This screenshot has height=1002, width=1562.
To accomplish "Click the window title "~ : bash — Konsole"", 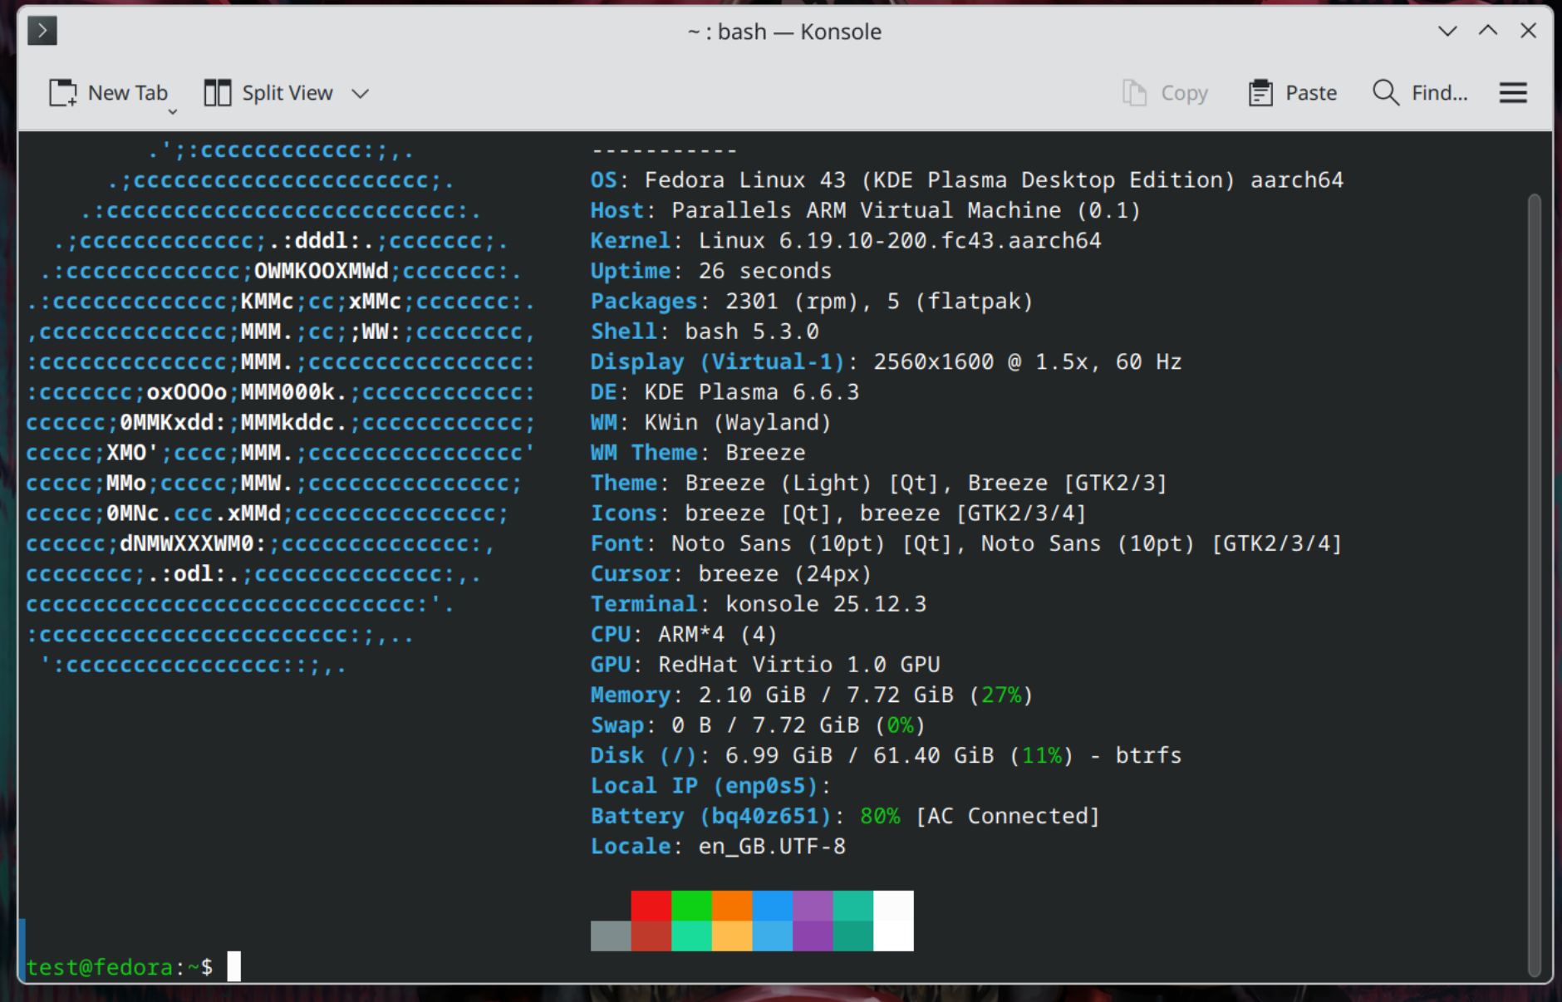I will coord(784,32).
